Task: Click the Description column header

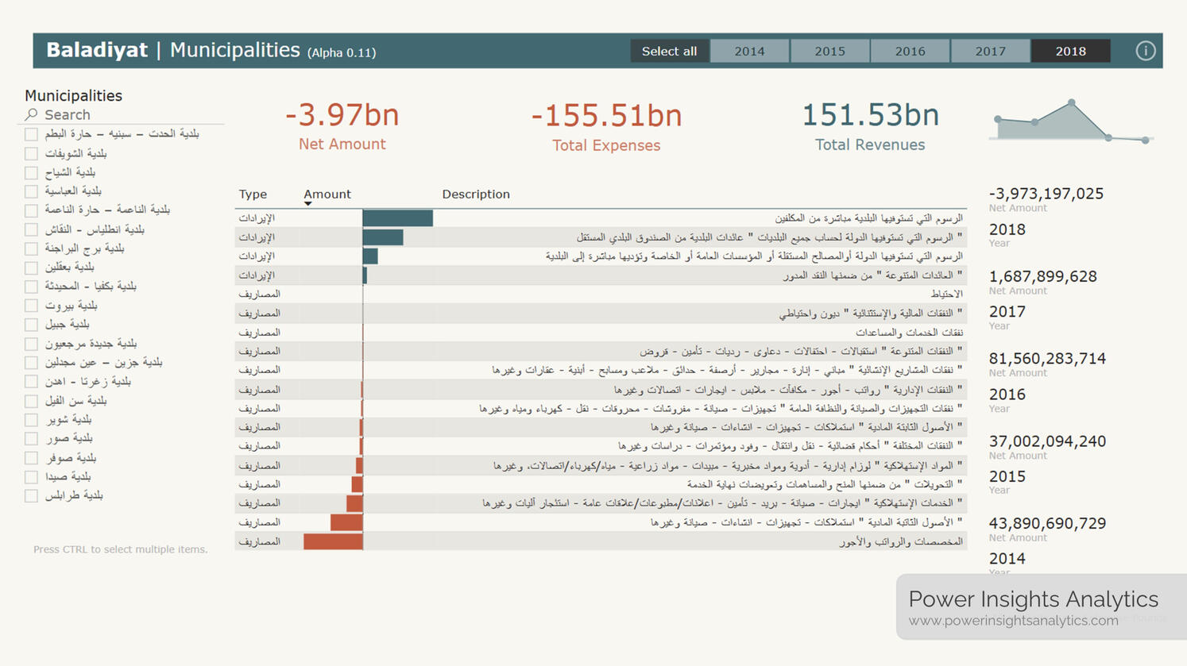Action: [475, 194]
